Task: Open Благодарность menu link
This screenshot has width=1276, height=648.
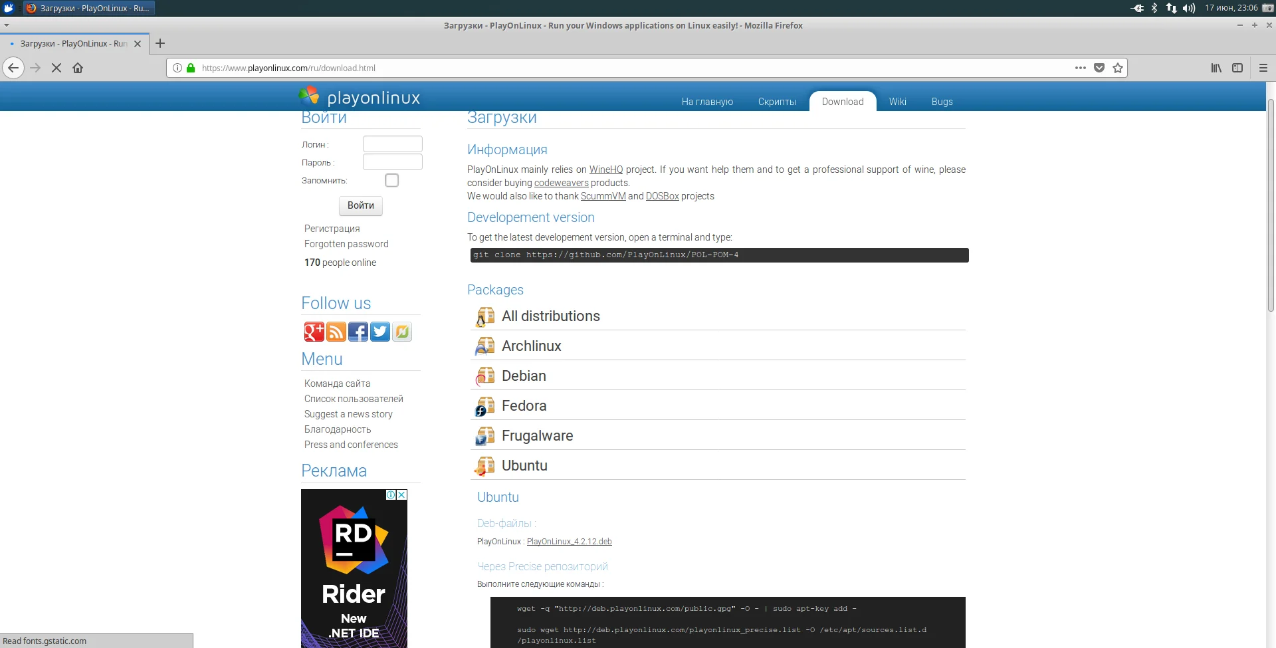Action: [x=338, y=429]
